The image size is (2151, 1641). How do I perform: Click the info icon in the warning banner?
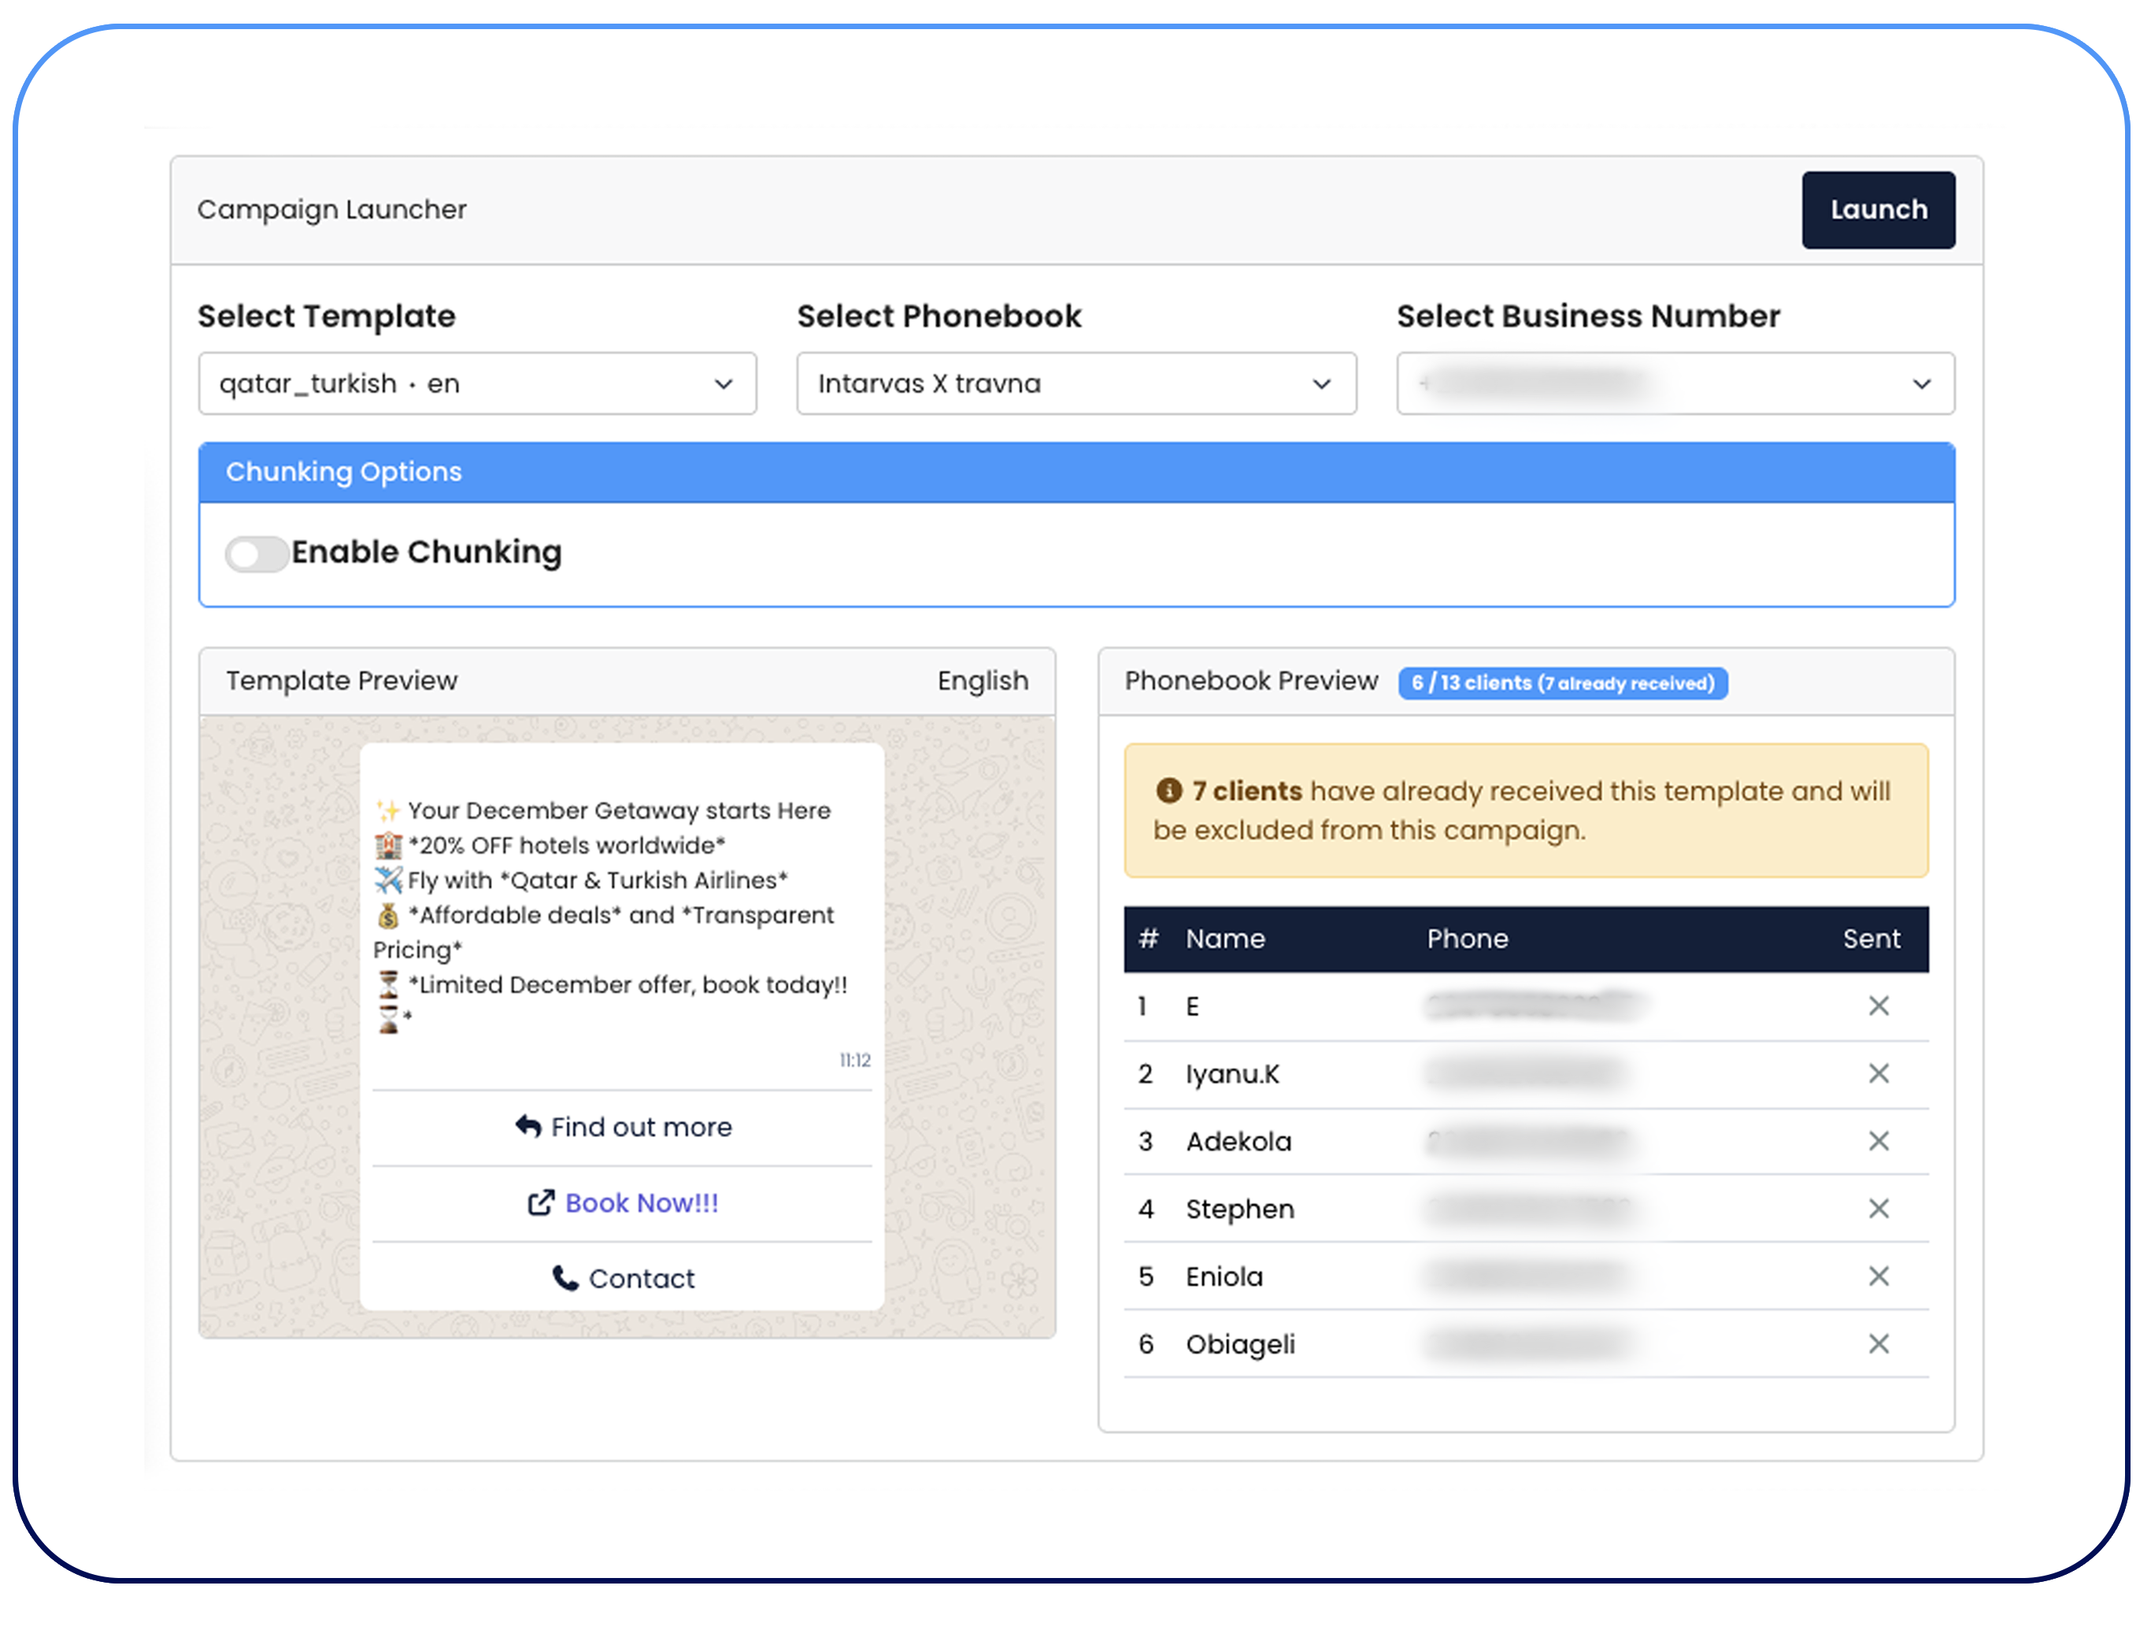tap(1168, 791)
